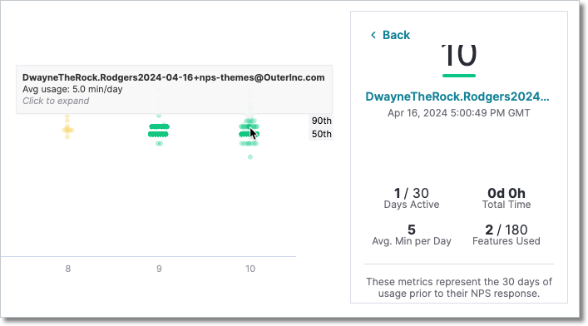The height and width of the screenshot is (326, 588).
Task: Click the green underline below the score
Action: [x=459, y=76]
